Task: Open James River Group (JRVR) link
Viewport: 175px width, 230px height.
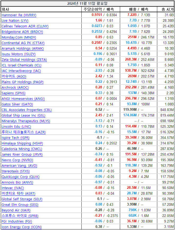Action: click(x=22, y=154)
